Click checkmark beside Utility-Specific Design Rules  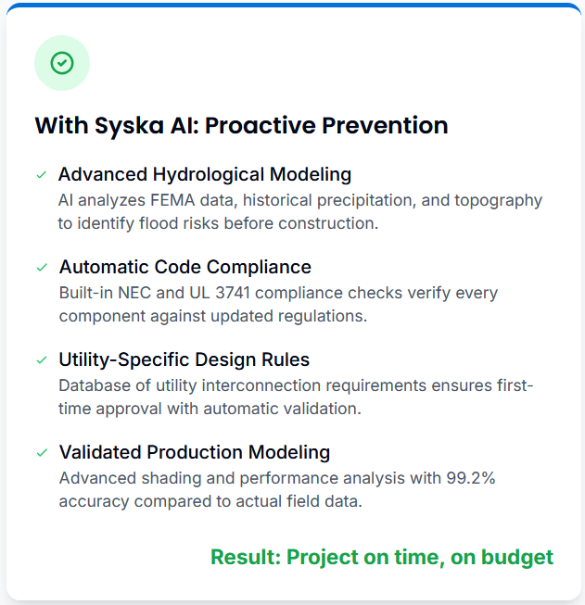tap(41, 359)
